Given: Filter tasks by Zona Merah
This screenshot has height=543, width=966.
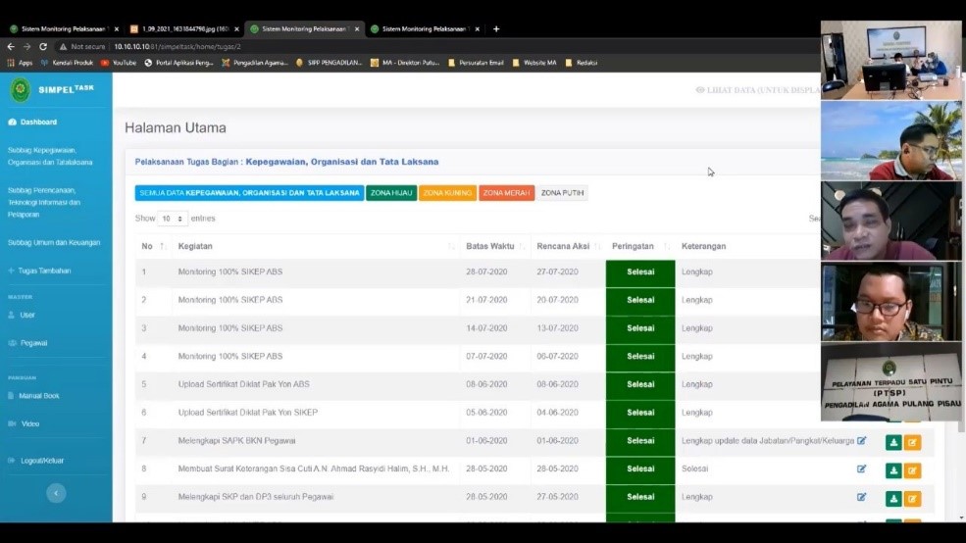Looking at the screenshot, I should pos(506,193).
